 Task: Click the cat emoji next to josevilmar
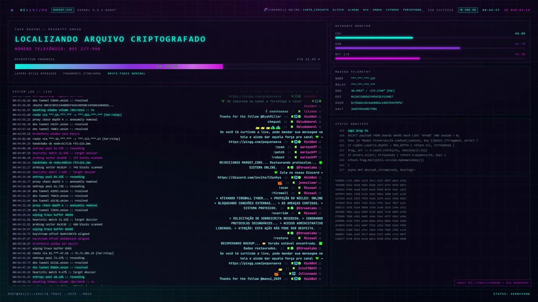(280, 183)
